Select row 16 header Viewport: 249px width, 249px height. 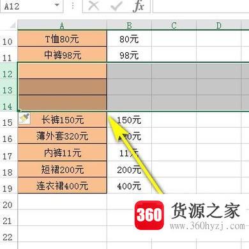click(x=8, y=136)
